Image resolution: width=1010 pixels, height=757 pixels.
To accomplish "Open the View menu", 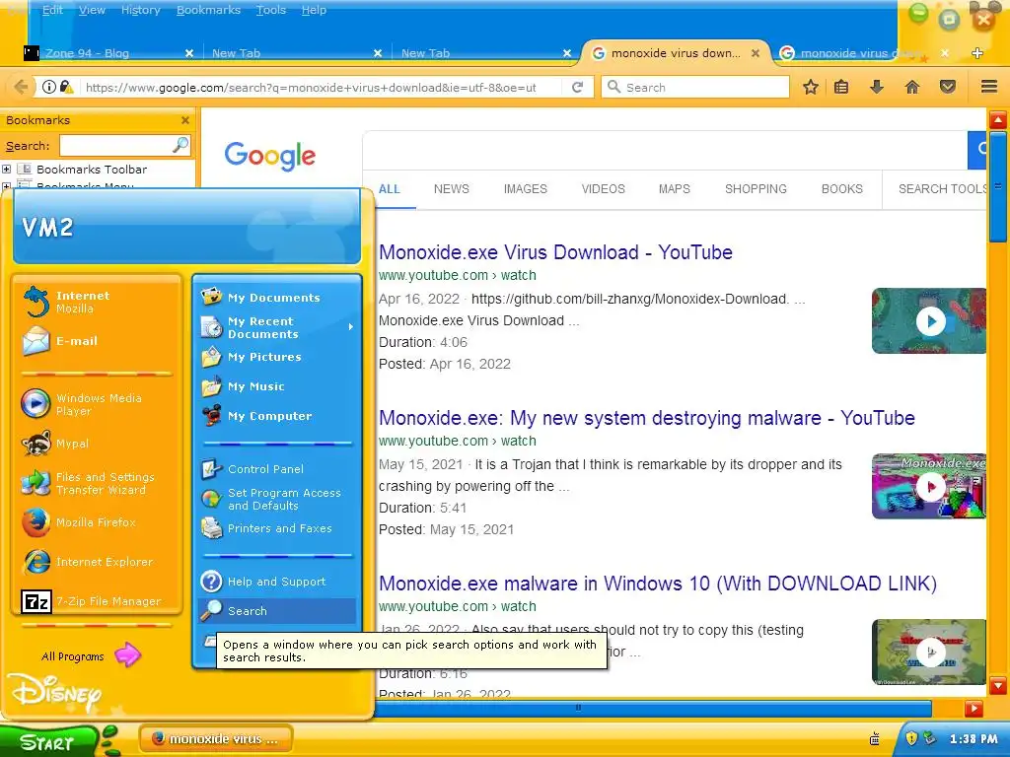I will (92, 10).
